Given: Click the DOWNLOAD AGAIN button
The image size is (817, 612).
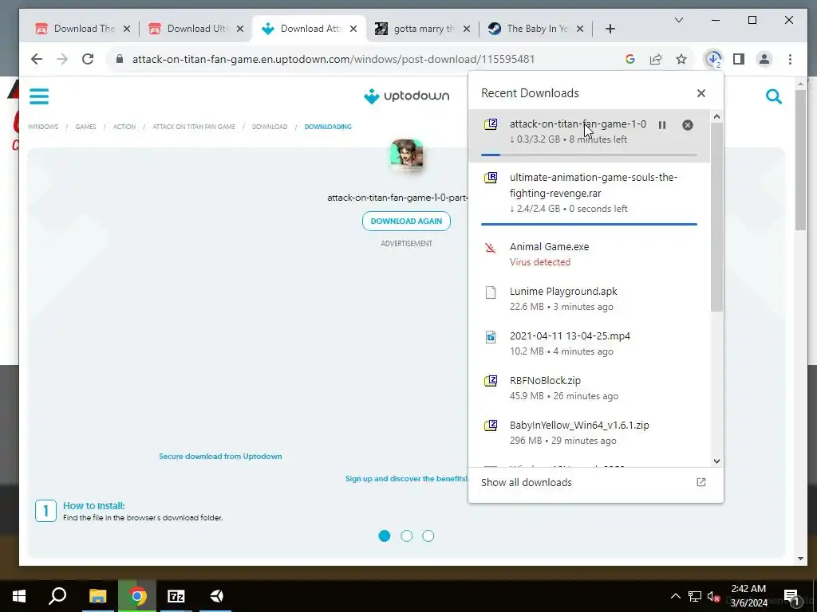Looking at the screenshot, I should [406, 222].
